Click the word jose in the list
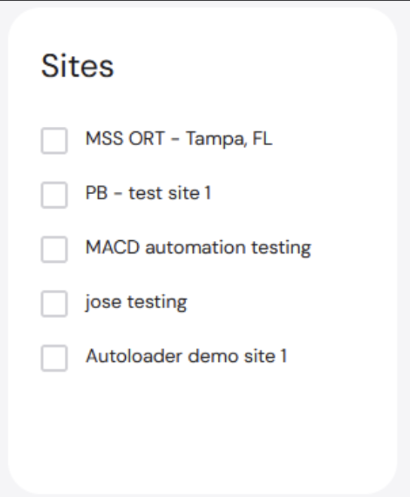Viewport: 410px width, 497px height. pyautogui.click(x=103, y=303)
